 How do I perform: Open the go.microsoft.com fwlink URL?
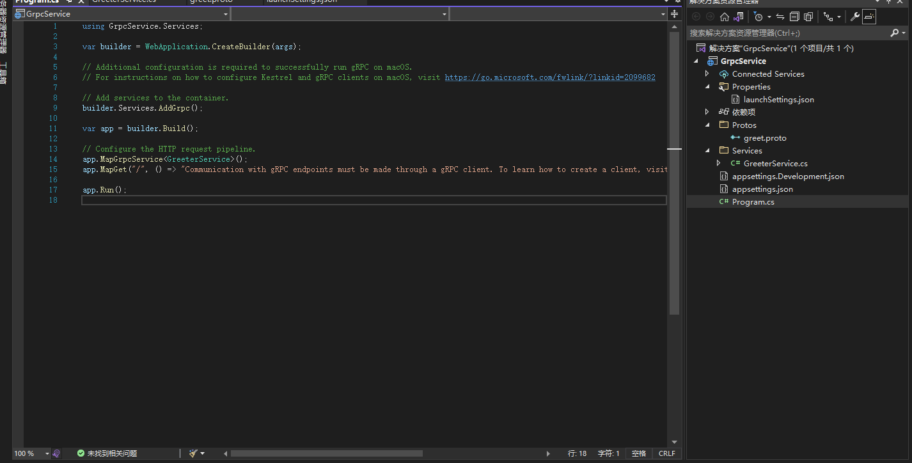550,77
